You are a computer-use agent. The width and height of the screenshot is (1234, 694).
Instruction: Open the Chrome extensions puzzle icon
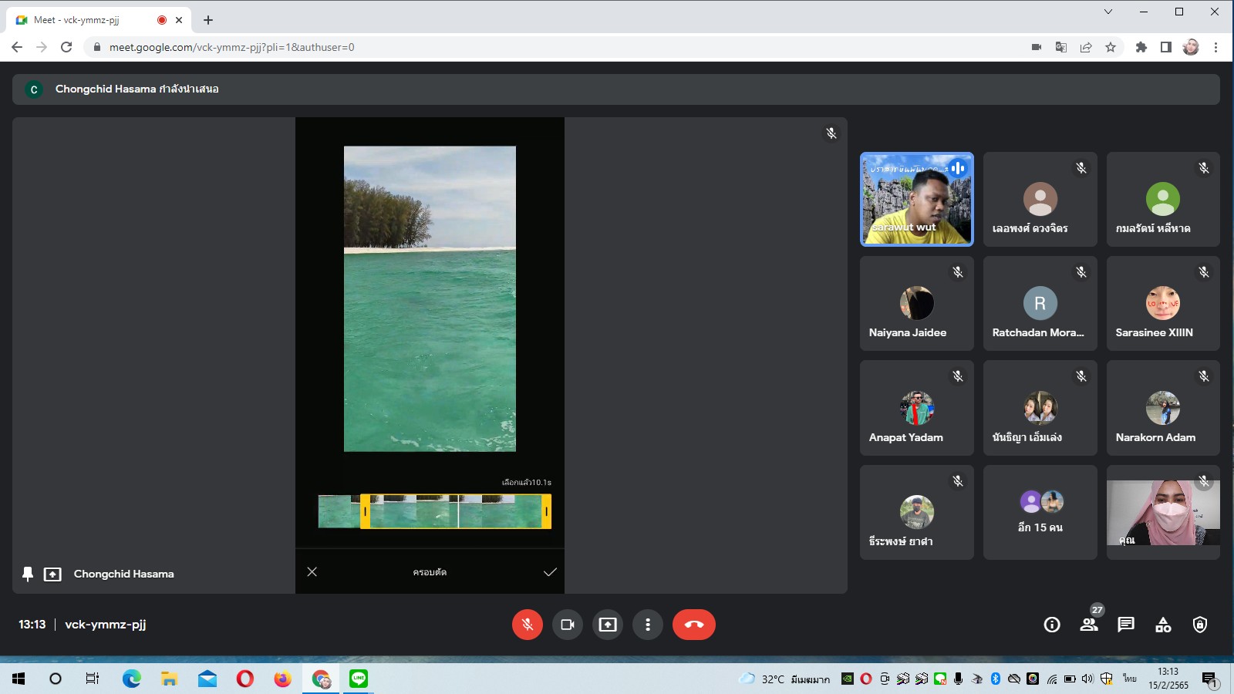tap(1141, 47)
